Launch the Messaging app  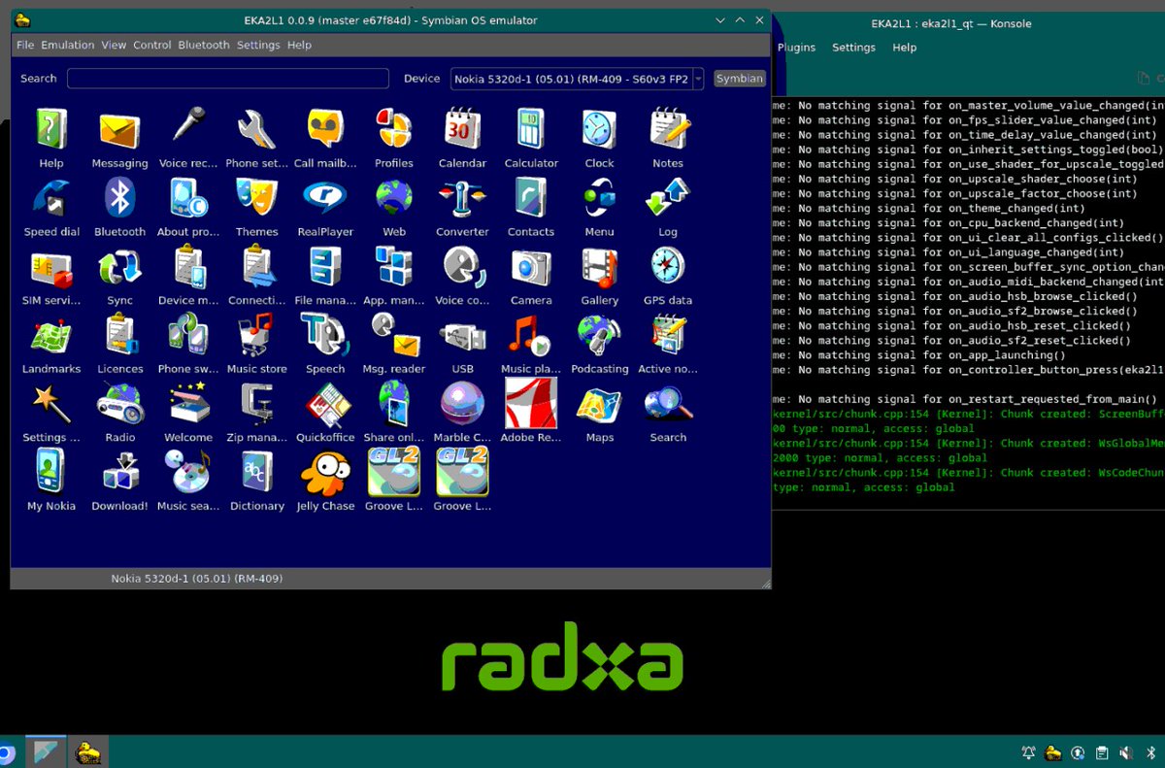(119, 129)
